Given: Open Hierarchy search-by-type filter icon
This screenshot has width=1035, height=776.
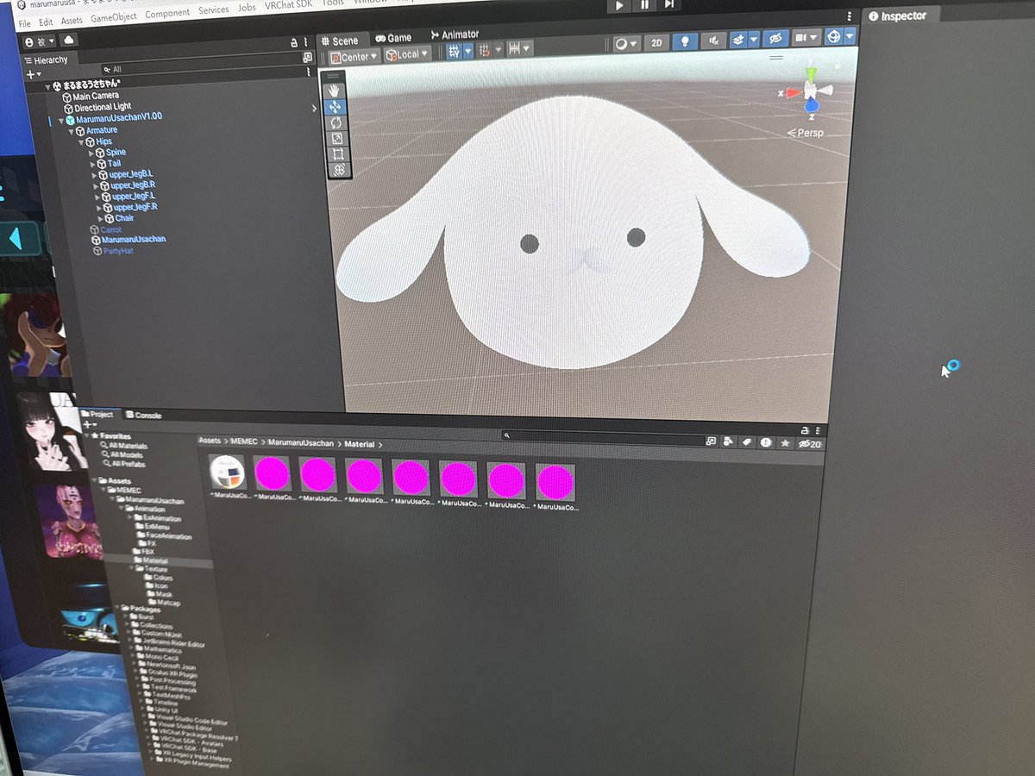Looking at the screenshot, I should [106, 69].
